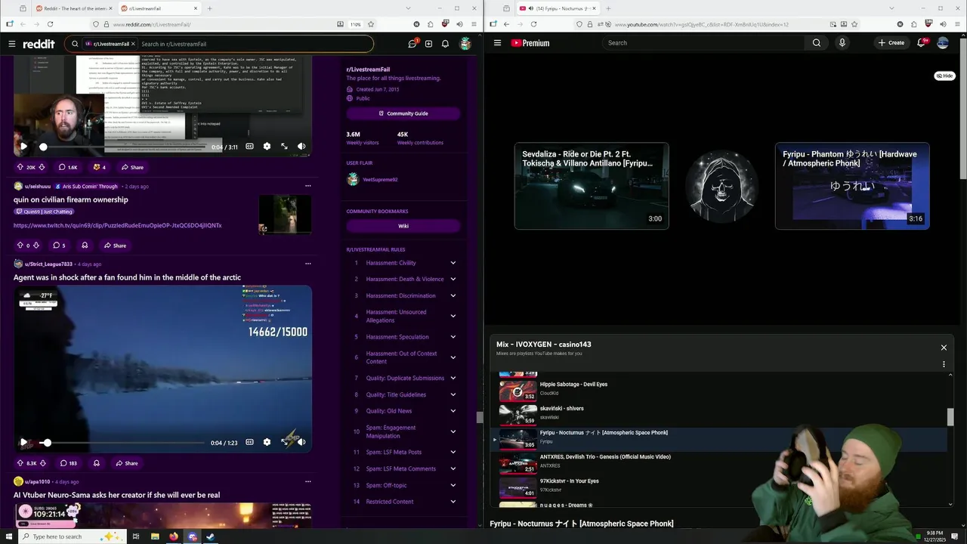The width and height of the screenshot is (967, 544).
Task: Bookmark the Reddit page with star icon
Action: click(370, 24)
